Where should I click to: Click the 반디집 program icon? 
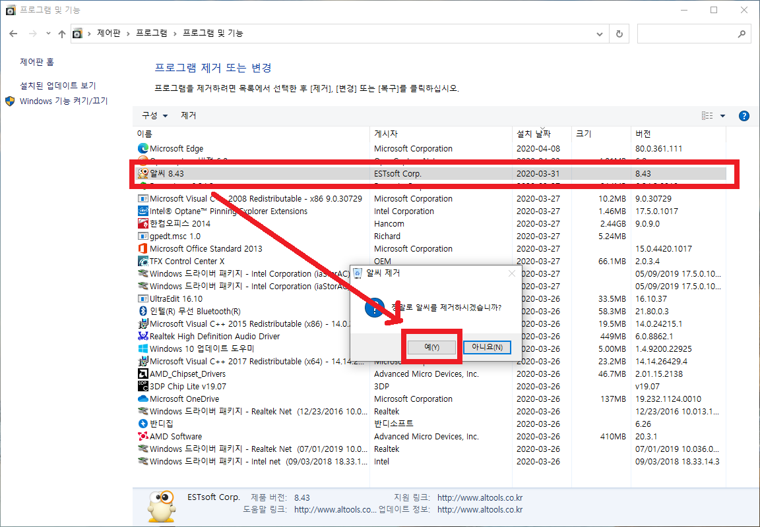(x=142, y=424)
